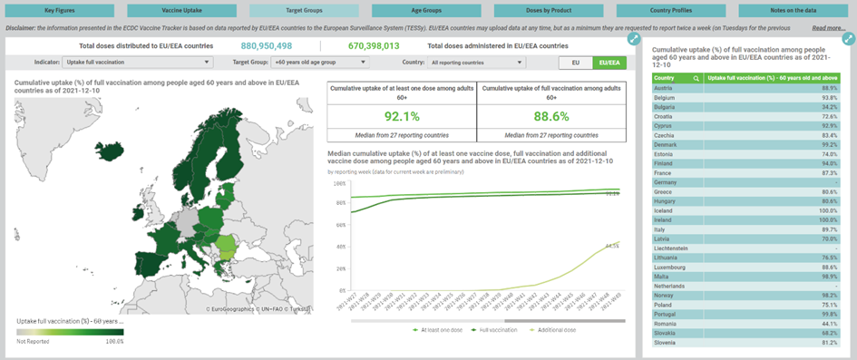Select the Norway row in the table
The image size is (857, 360).
tap(746, 296)
